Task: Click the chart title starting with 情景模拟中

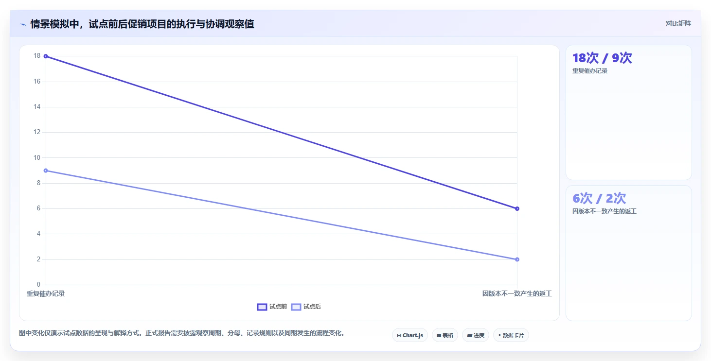Action: (142, 24)
